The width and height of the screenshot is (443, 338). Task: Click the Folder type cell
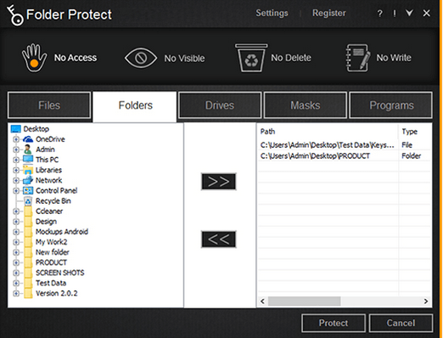[412, 155]
